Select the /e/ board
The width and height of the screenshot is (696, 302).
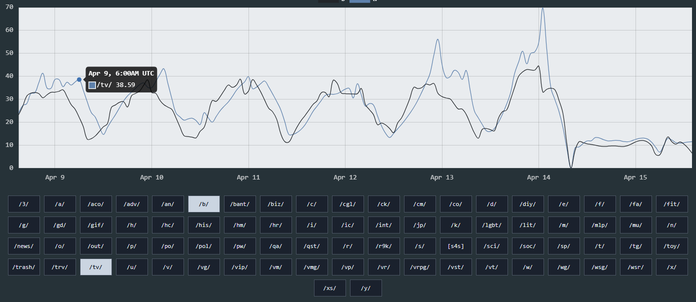tap(564, 204)
